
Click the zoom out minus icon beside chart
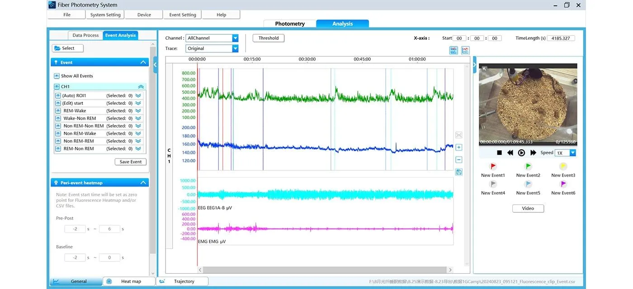tap(458, 160)
